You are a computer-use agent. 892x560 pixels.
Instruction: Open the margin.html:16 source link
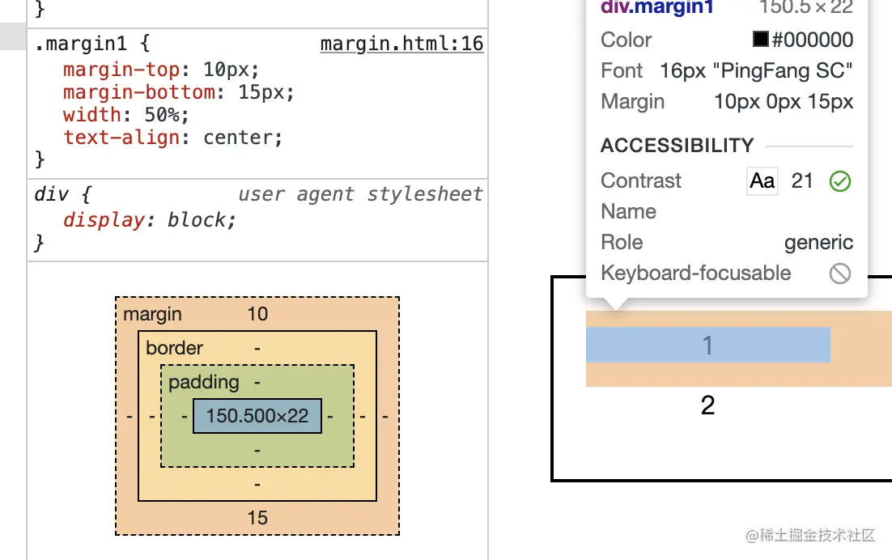[401, 44]
